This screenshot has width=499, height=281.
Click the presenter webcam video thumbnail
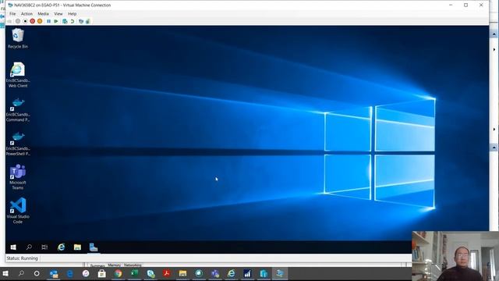(x=455, y=256)
